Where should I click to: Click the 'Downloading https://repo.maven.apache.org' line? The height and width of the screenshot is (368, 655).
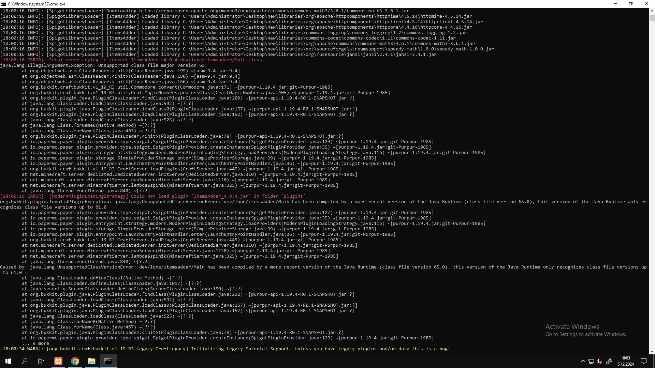[x=205, y=11]
